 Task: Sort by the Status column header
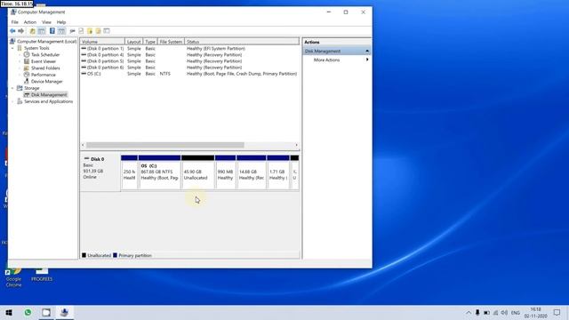(x=242, y=42)
